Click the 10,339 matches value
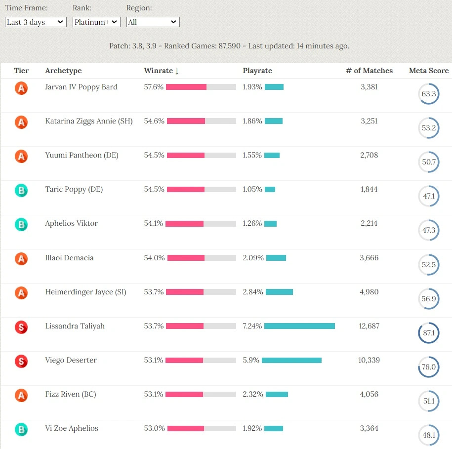The width and height of the screenshot is (452, 449). pos(370,360)
